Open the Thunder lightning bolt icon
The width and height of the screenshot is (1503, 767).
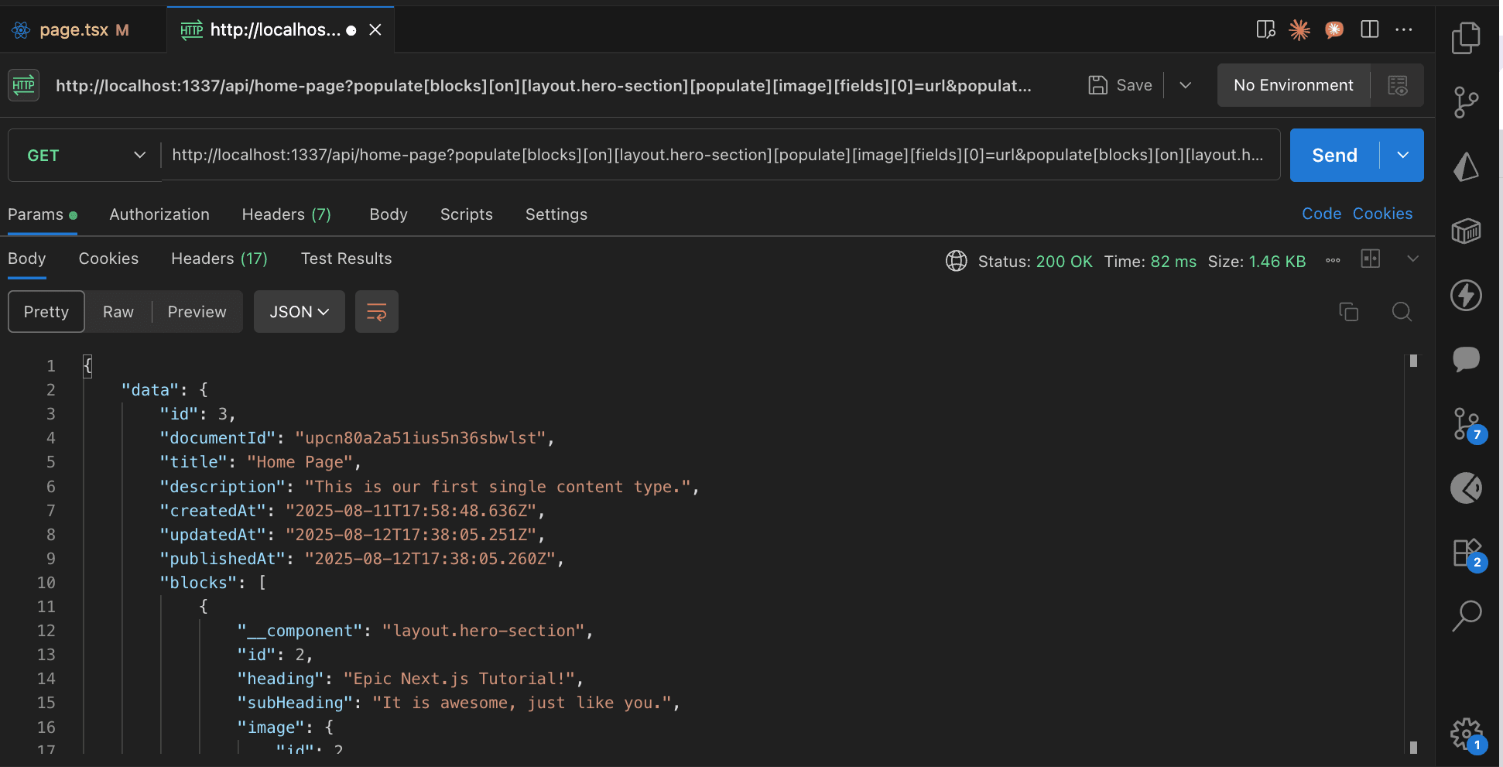click(x=1466, y=295)
